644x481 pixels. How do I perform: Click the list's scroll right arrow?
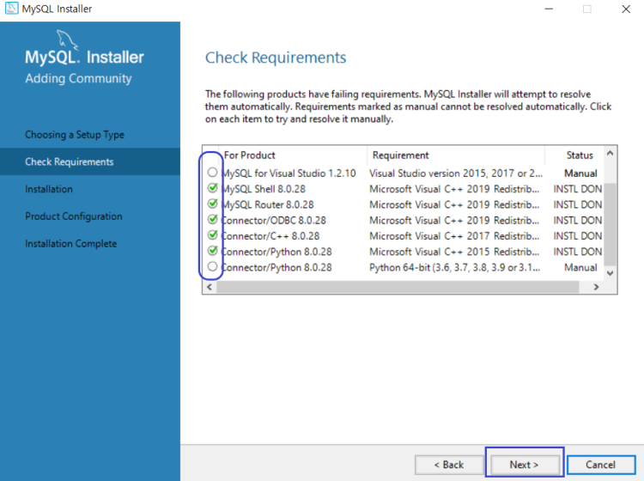pos(597,287)
